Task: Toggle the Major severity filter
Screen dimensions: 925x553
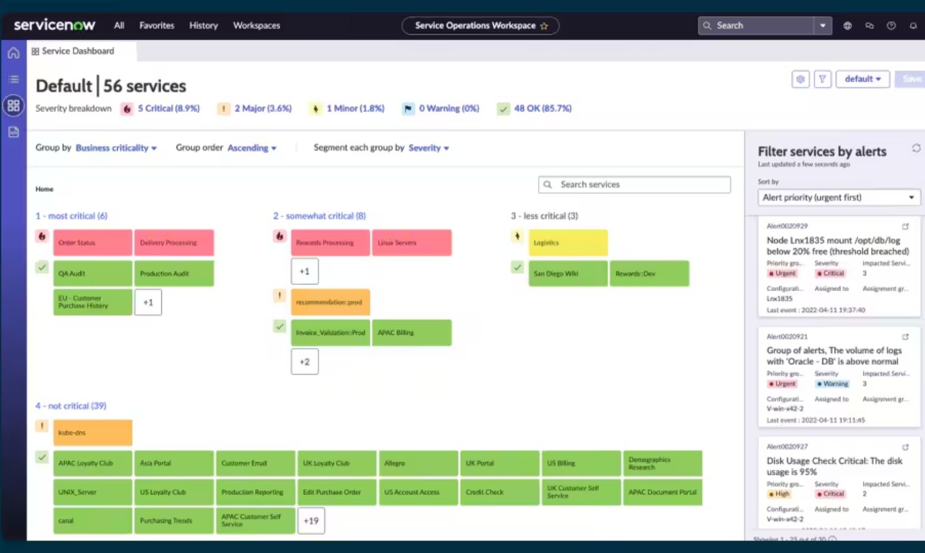Action: (255, 108)
